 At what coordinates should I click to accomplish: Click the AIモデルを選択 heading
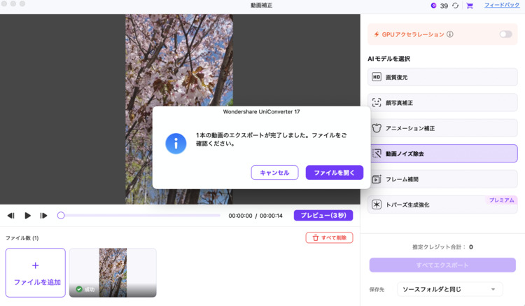point(388,59)
